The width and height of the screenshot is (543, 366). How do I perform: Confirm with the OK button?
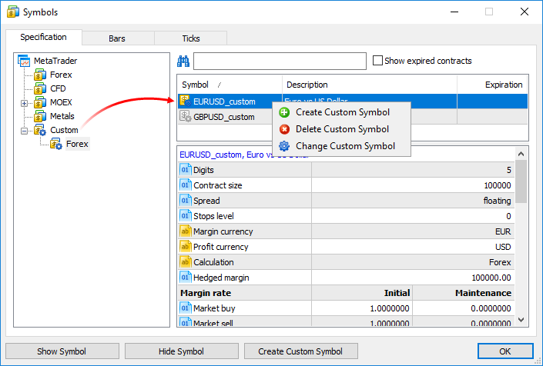coord(505,351)
